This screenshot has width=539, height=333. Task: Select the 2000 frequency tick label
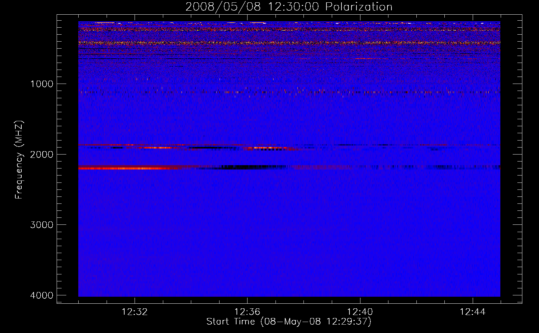pyautogui.click(x=42, y=154)
